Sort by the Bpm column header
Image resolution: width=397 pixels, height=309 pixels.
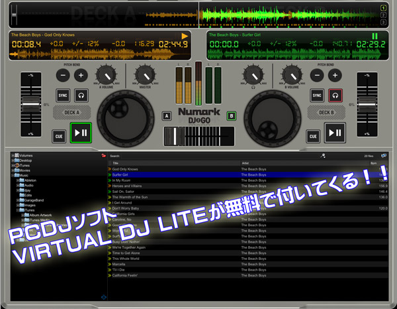tap(378, 163)
